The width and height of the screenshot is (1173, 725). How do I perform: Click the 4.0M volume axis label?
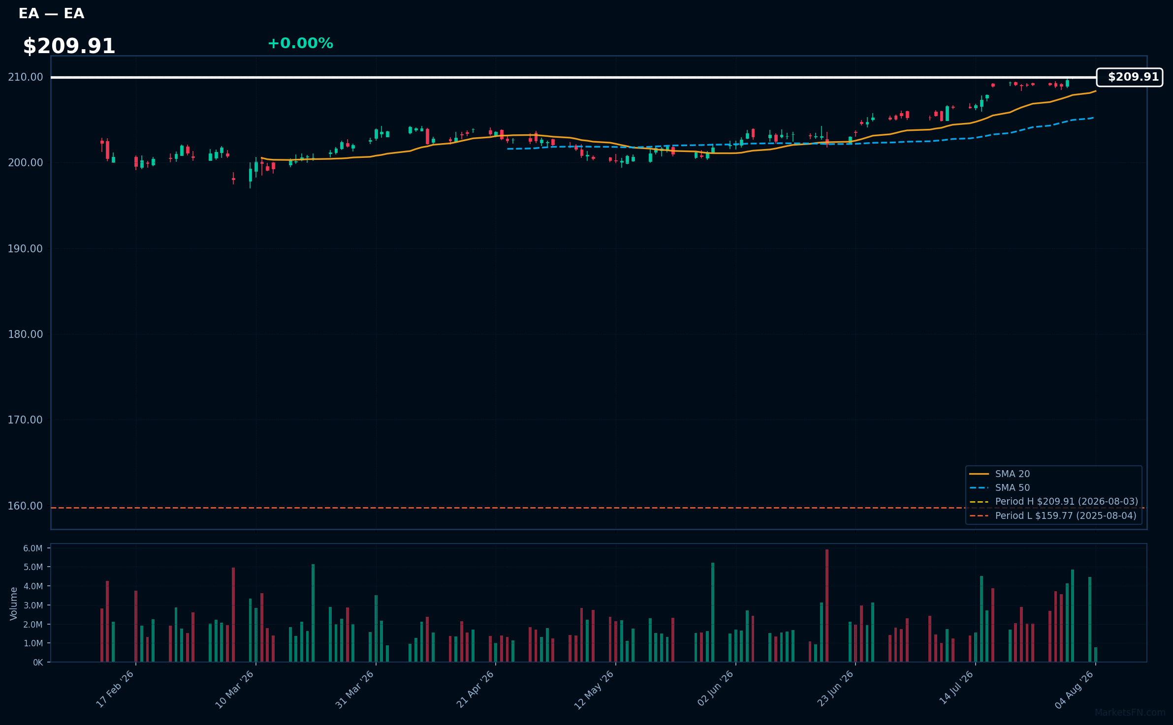[33, 586]
